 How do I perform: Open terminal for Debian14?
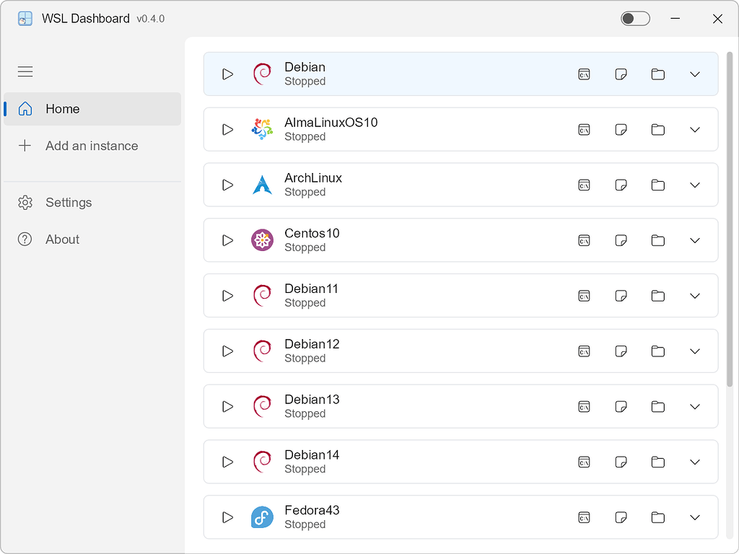coord(584,462)
